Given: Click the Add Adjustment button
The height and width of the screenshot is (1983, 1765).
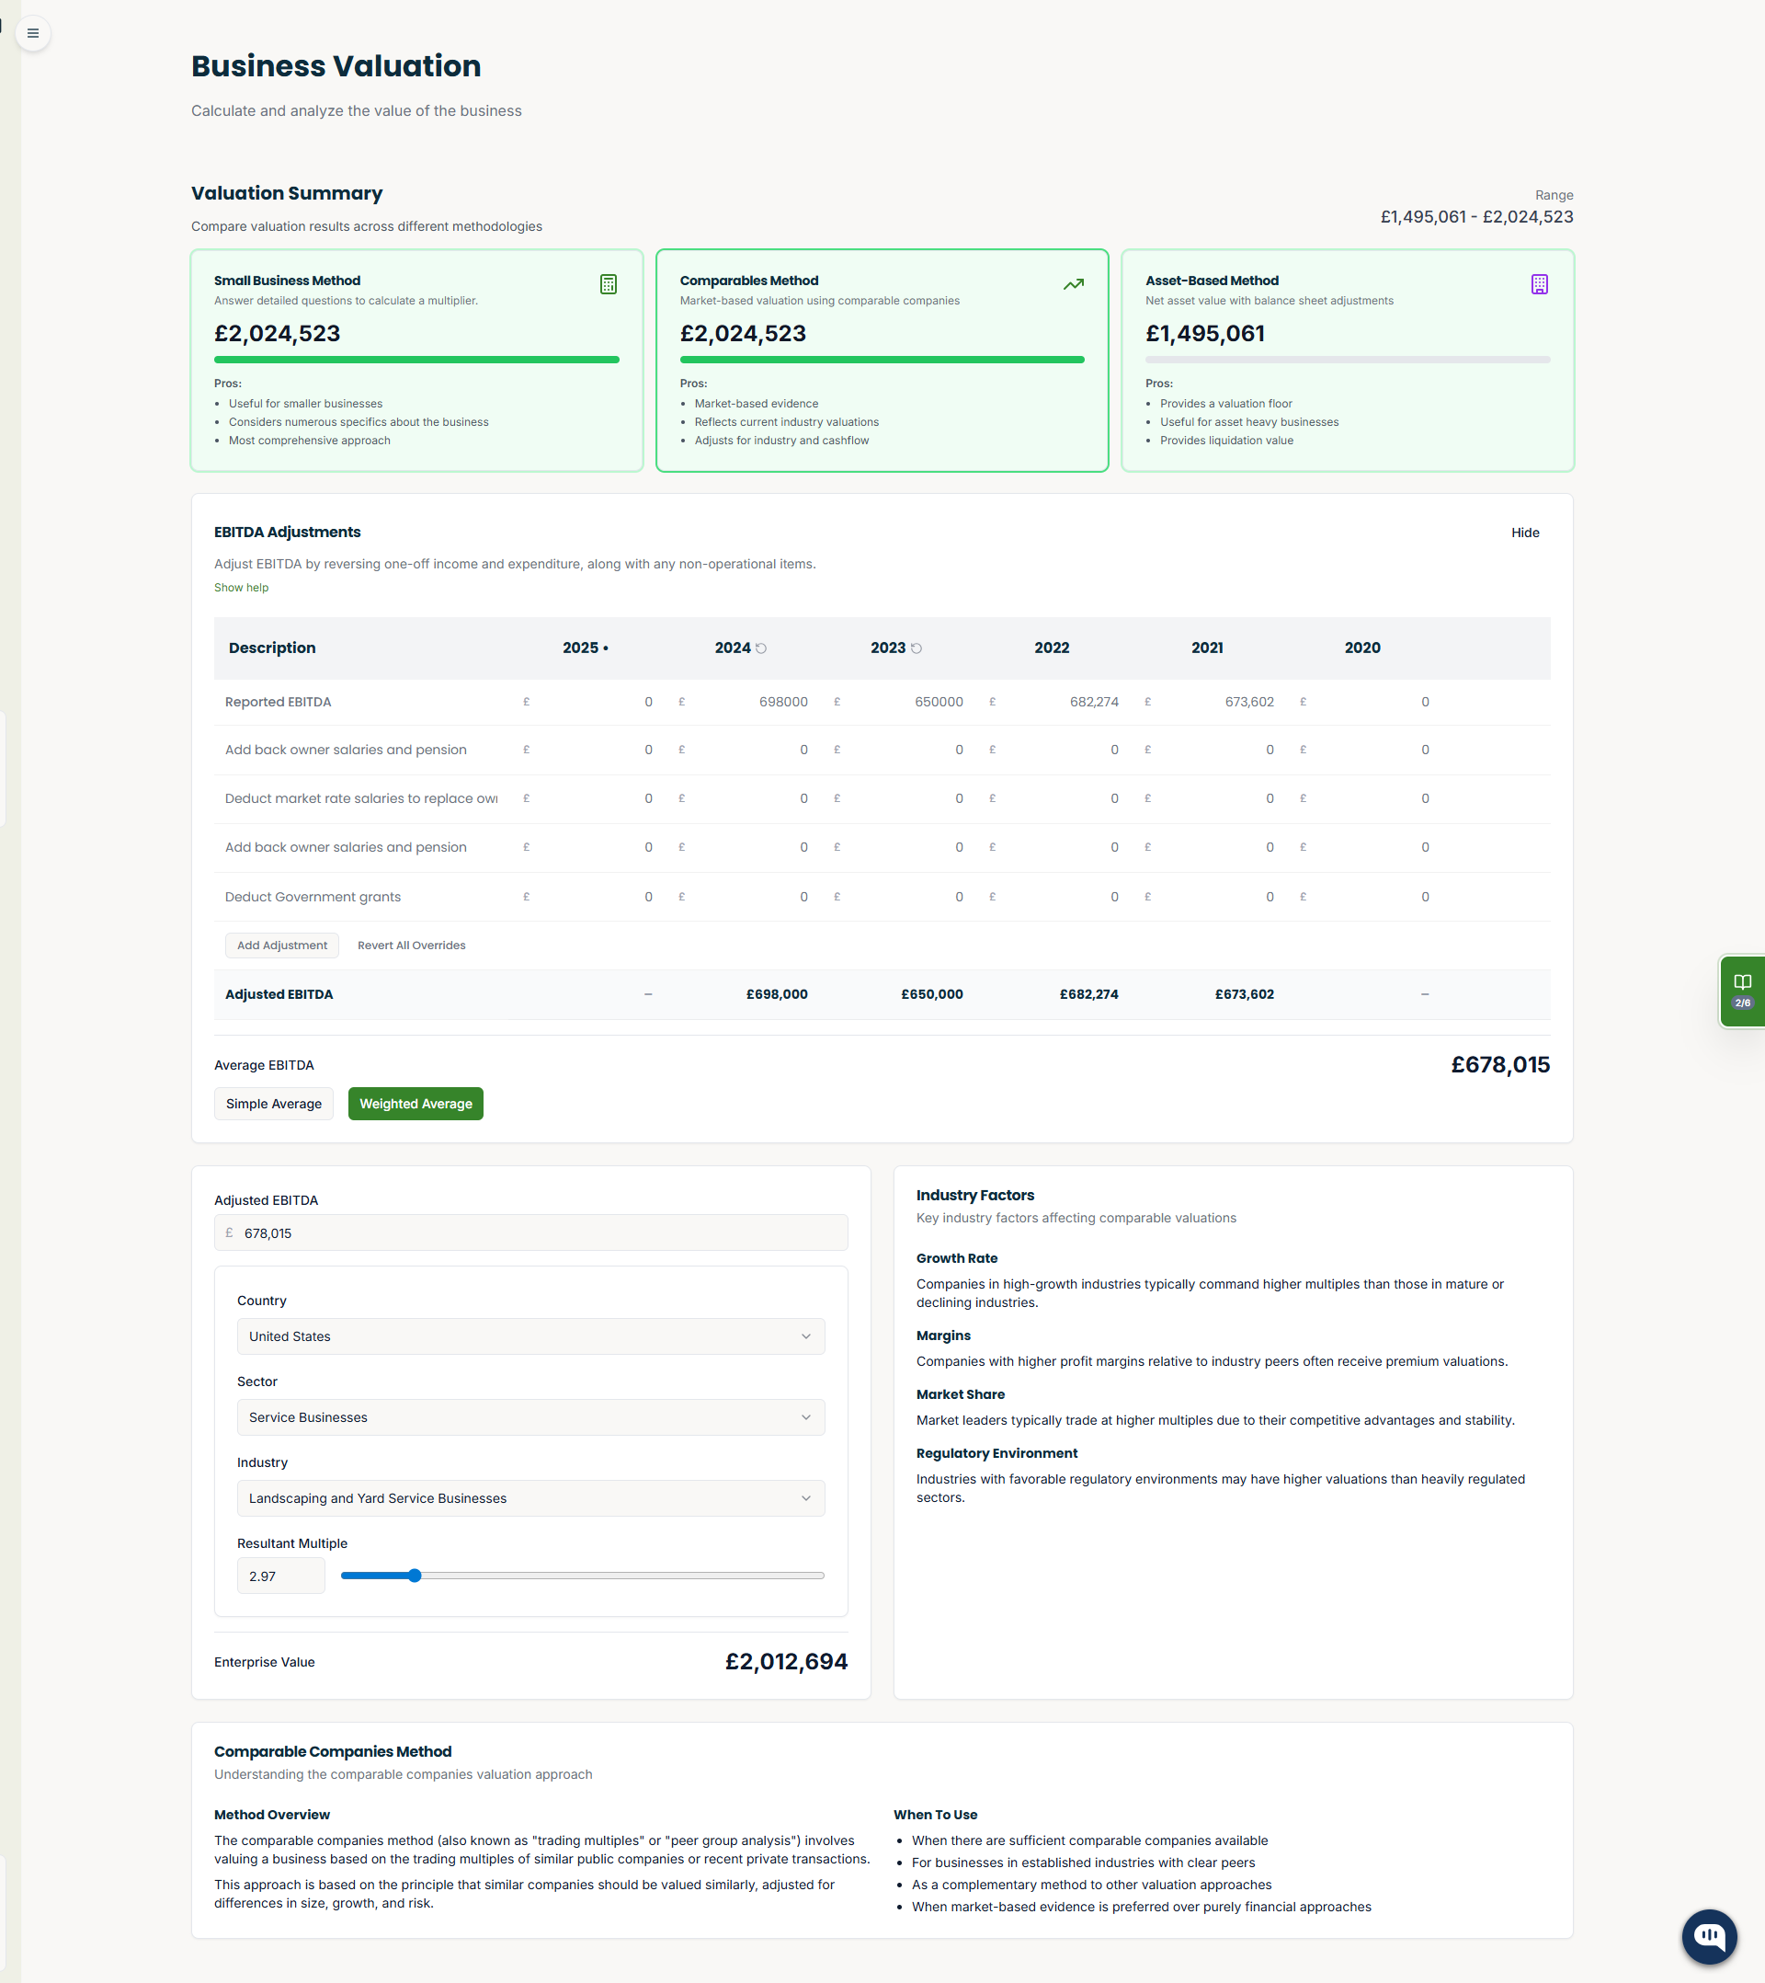Looking at the screenshot, I should (282, 945).
